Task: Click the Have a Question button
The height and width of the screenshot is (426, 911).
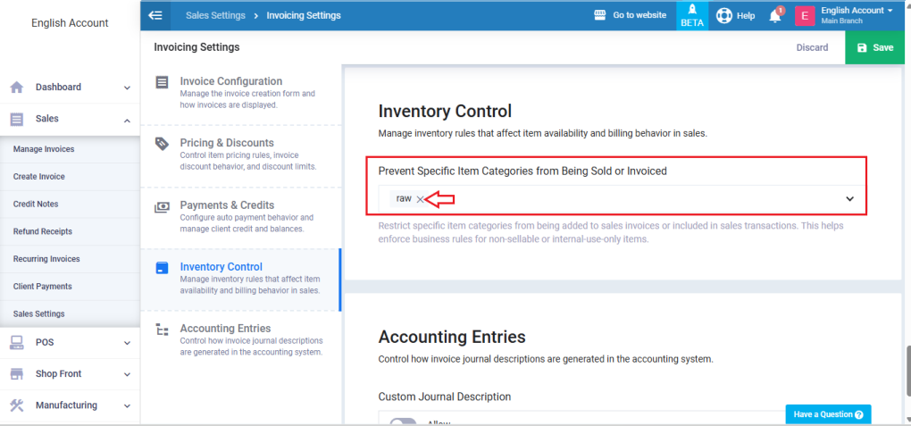Action: point(828,414)
